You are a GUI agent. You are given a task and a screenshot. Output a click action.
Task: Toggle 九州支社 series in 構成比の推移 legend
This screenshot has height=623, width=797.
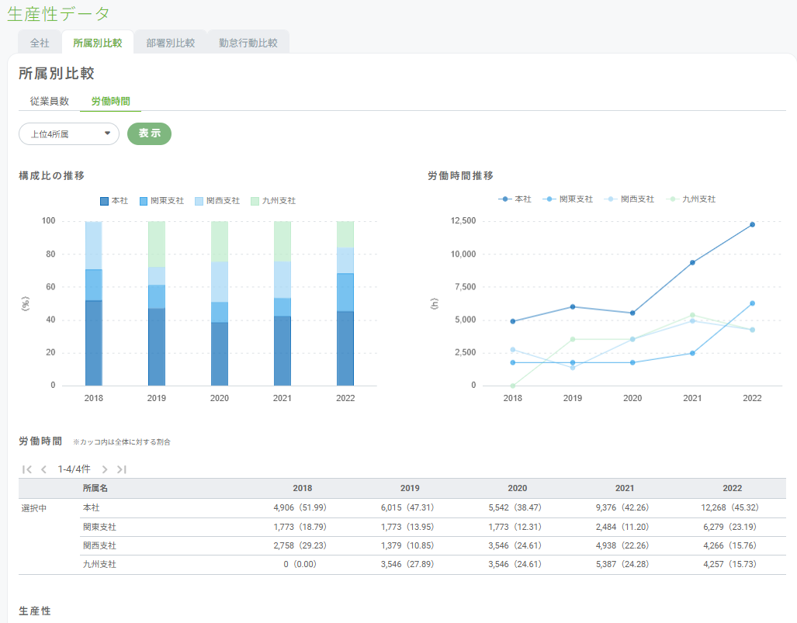[x=273, y=201]
